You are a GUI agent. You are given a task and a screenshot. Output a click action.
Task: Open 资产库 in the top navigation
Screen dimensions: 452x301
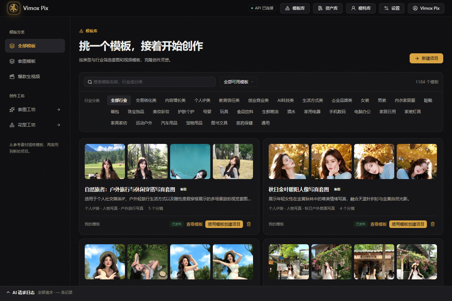[328, 8]
